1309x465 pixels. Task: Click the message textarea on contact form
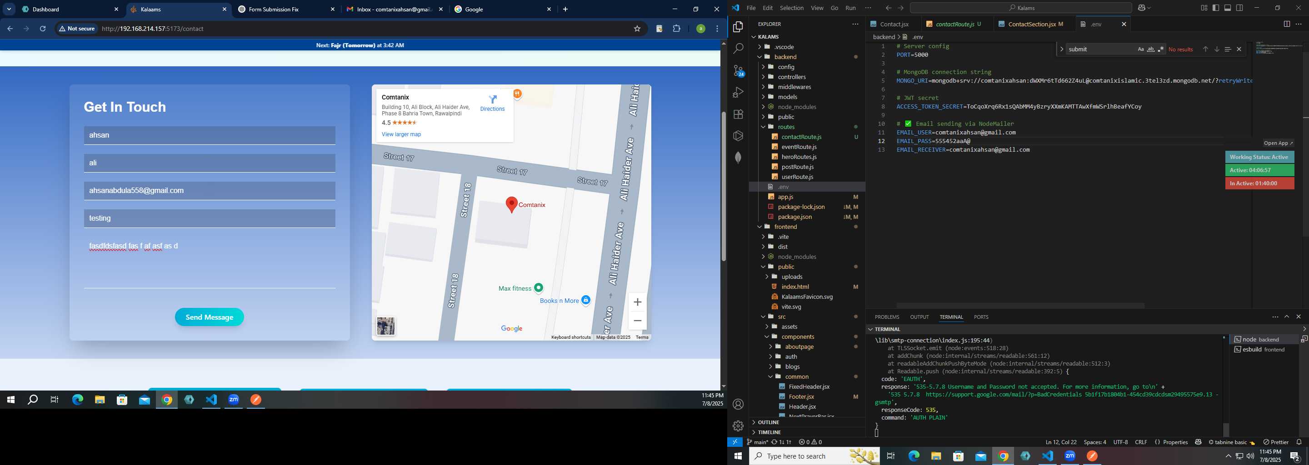click(x=210, y=262)
